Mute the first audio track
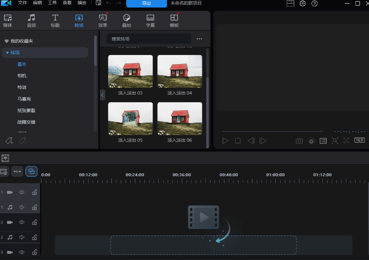Image resolution: width=369 pixels, height=260 pixels. pyautogui.click(x=22, y=207)
